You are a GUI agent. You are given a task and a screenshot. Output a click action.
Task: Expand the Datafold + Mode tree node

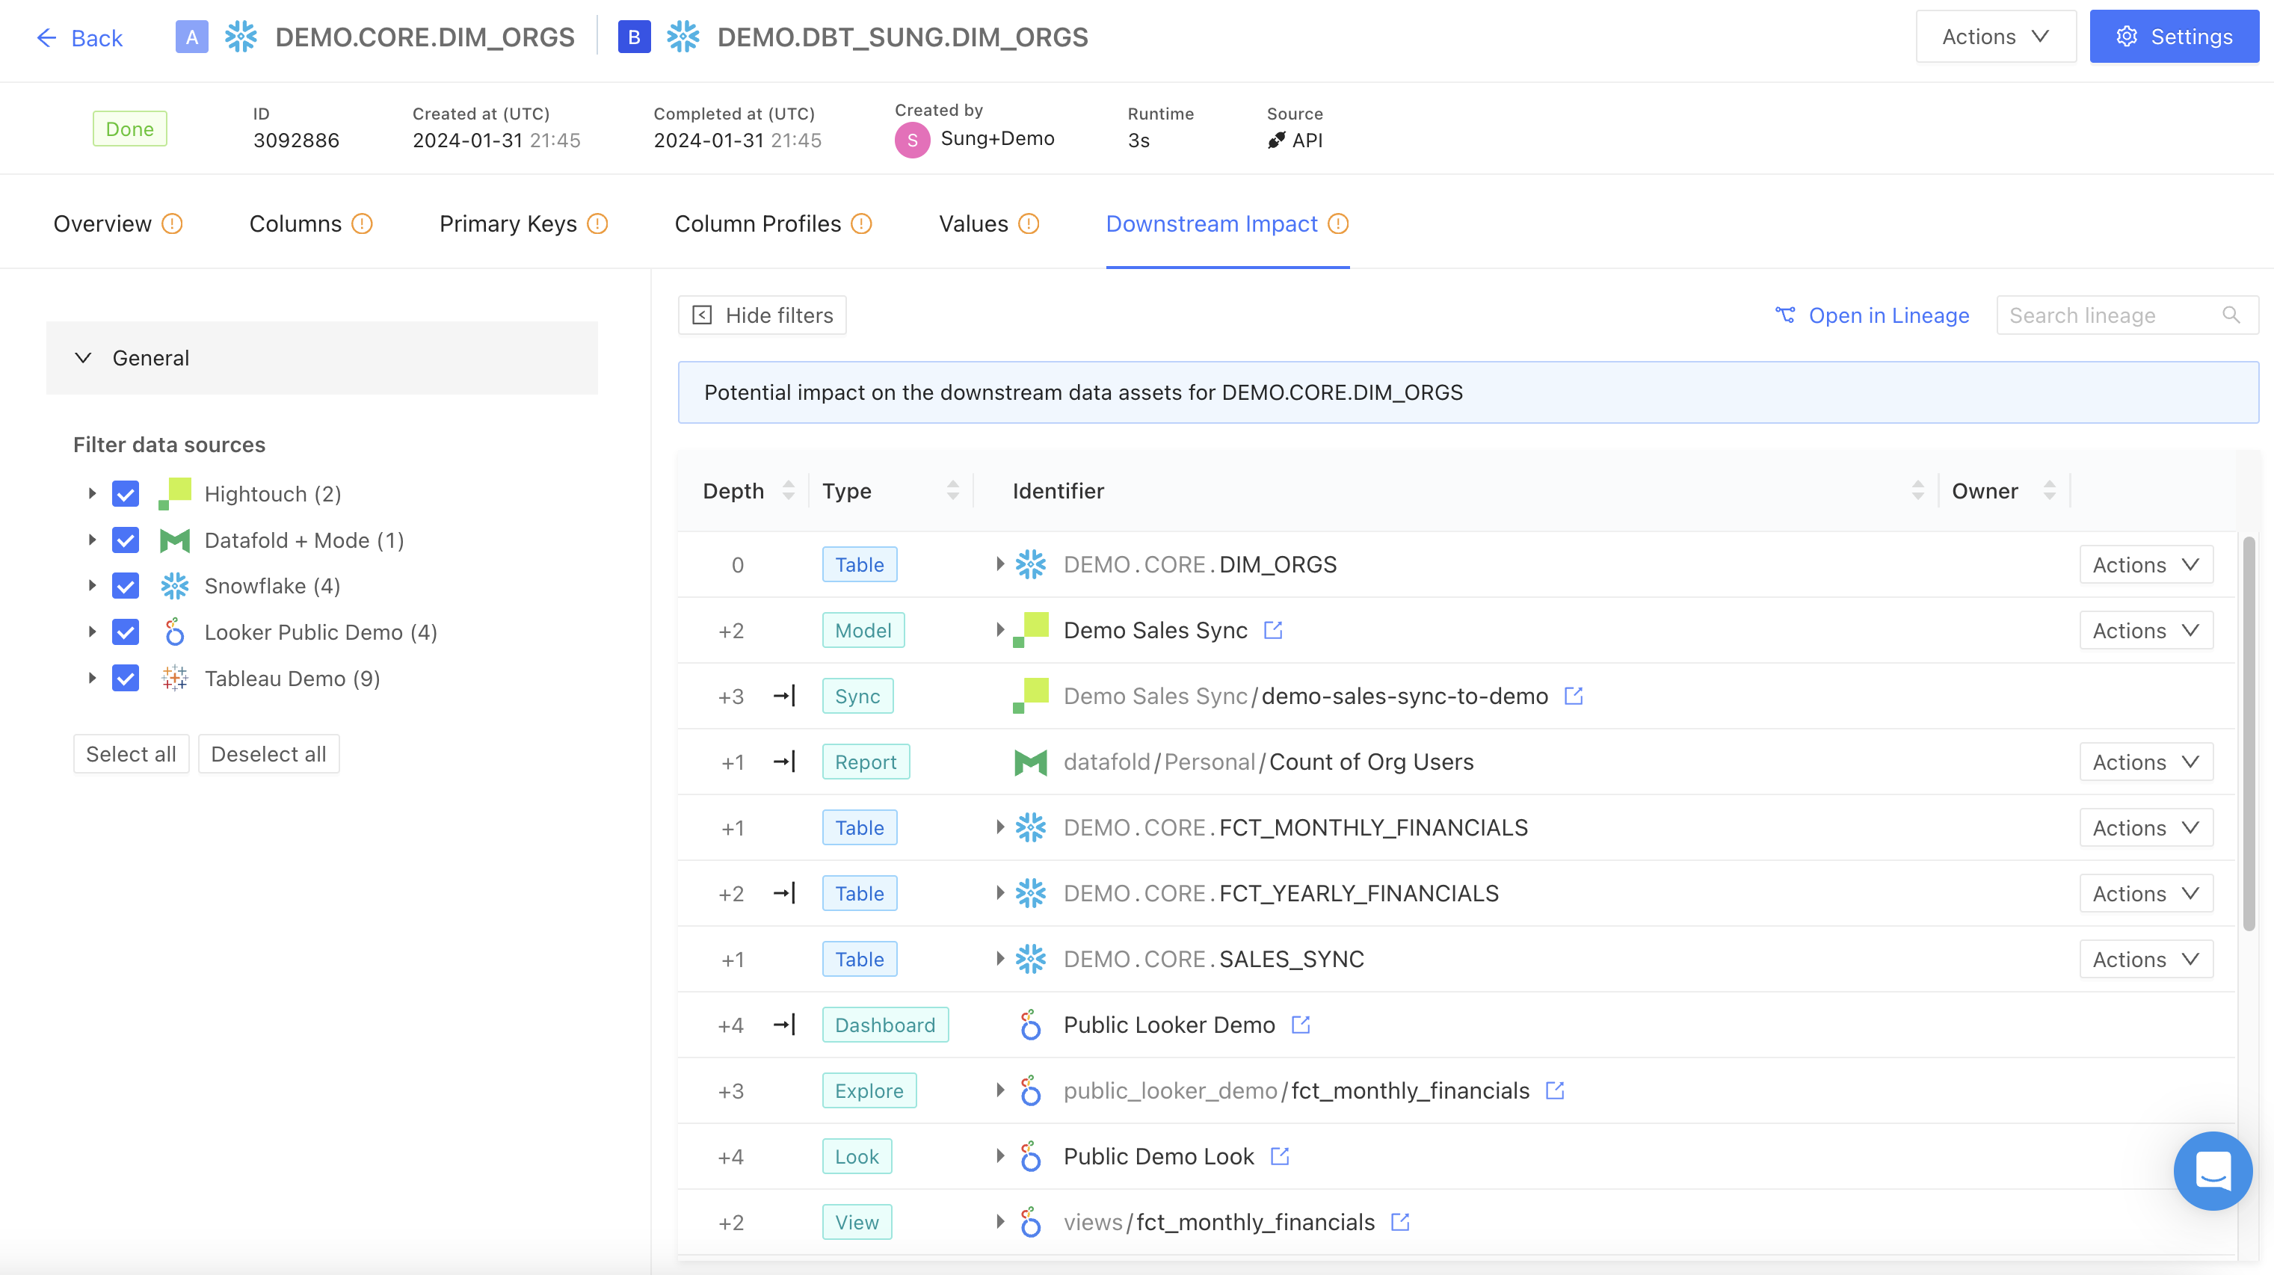pos(92,540)
